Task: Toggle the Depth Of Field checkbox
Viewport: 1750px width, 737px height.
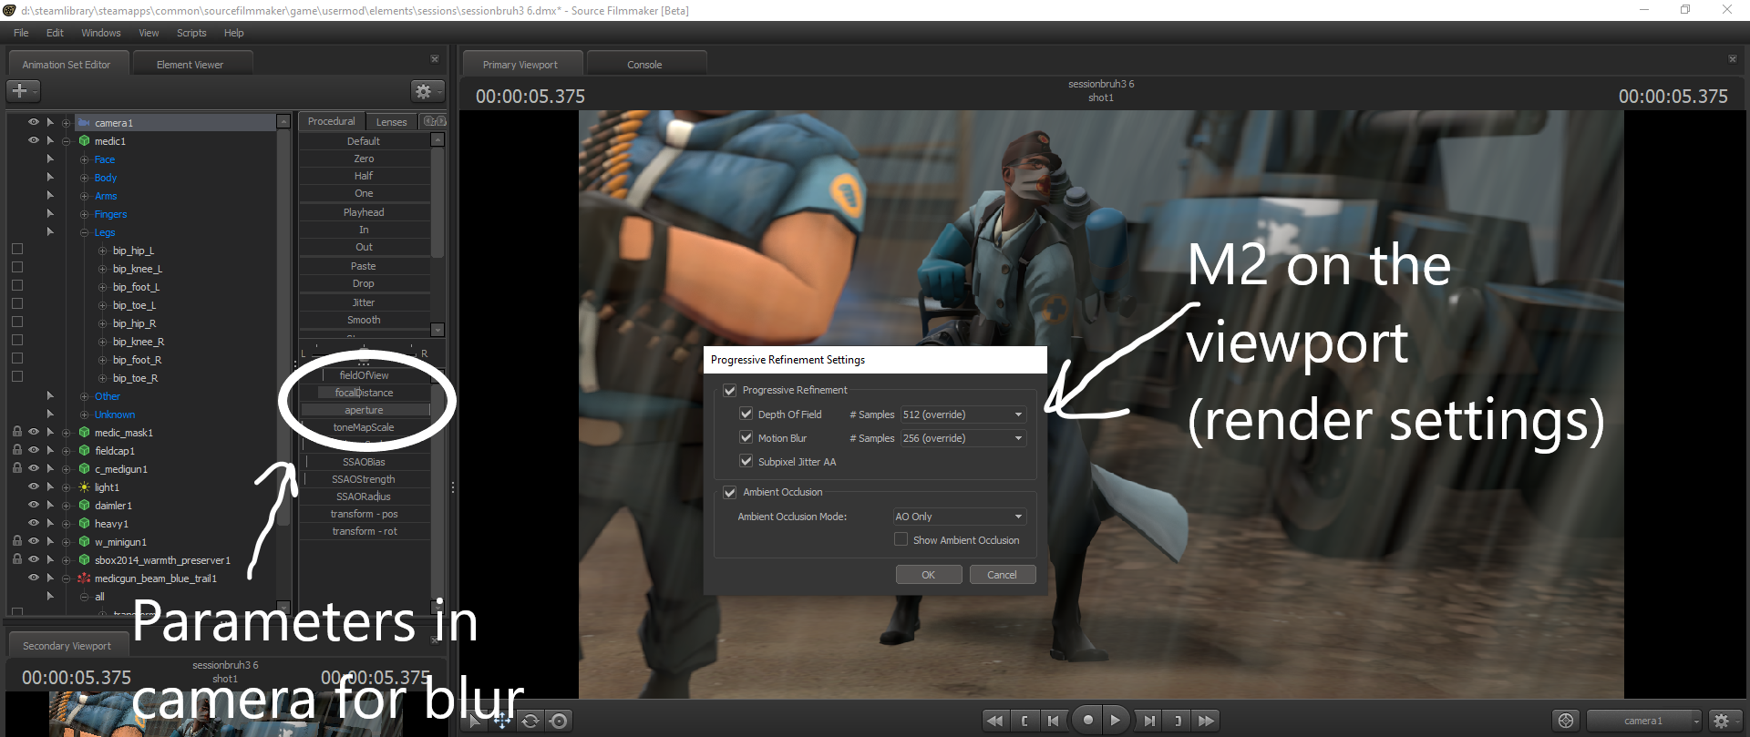Action: (x=746, y=414)
